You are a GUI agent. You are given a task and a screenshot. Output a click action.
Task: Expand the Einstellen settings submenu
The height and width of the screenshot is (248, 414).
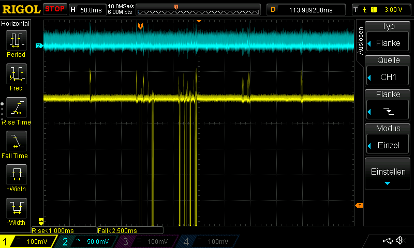(x=388, y=174)
